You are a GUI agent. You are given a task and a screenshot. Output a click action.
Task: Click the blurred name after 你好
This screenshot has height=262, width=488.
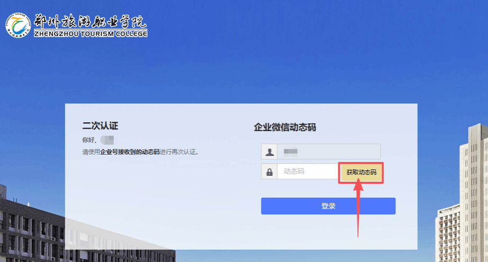click(x=107, y=140)
